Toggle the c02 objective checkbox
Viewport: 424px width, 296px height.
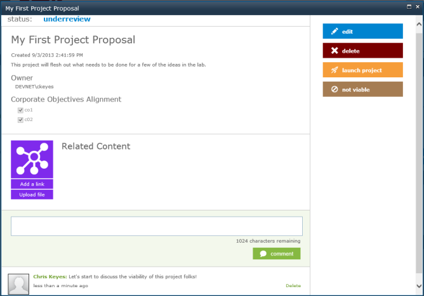point(20,120)
